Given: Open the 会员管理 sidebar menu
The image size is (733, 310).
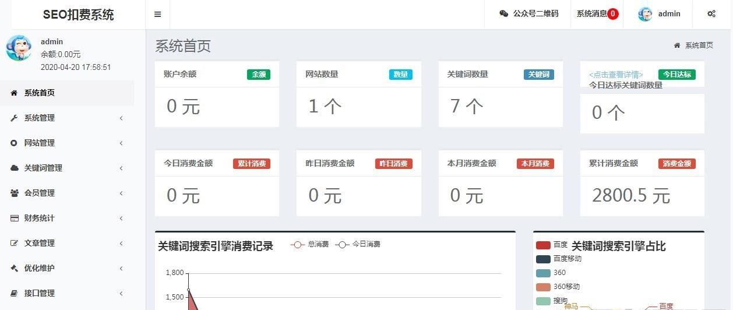Looking at the screenshot, I should point(67,193).
